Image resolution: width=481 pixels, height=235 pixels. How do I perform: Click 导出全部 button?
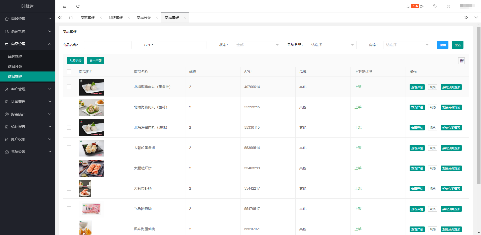coord(95,60)
